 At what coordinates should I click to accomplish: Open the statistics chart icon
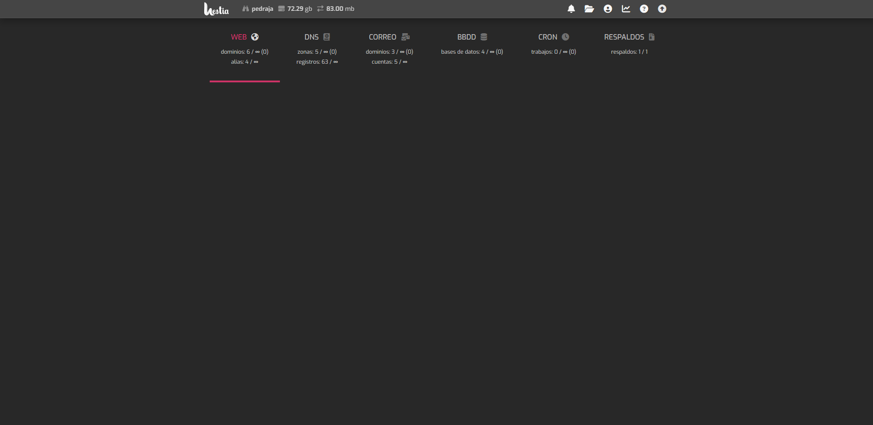(626, 9)
